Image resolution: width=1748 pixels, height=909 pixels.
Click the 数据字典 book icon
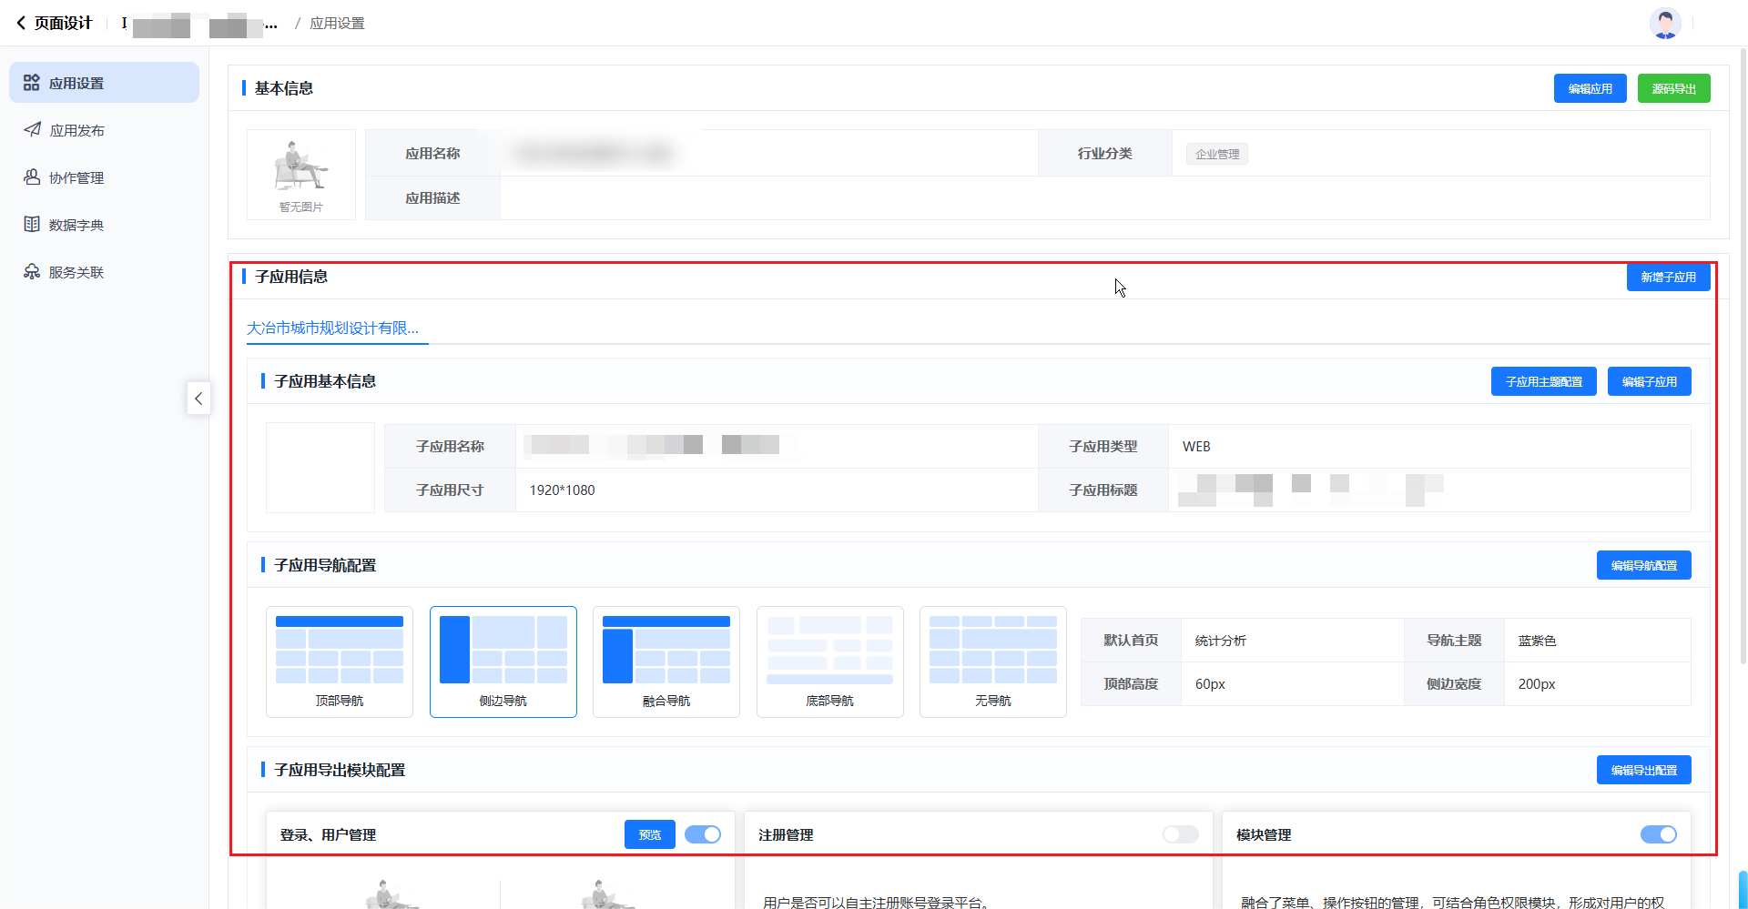[x=32, y=225]
